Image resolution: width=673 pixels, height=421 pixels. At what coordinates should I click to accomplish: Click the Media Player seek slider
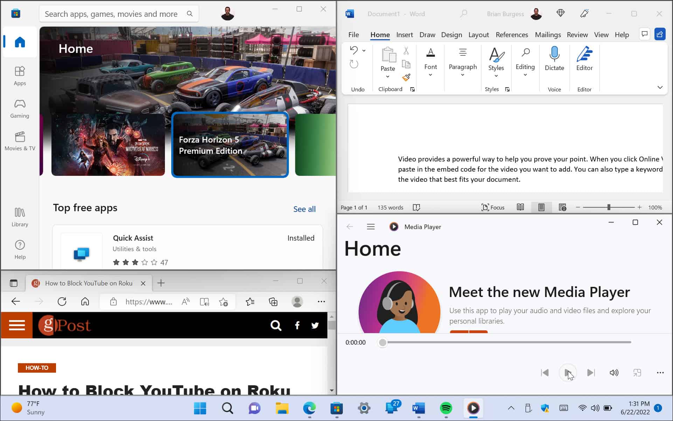pyautogui.click(x=506, y=342)
